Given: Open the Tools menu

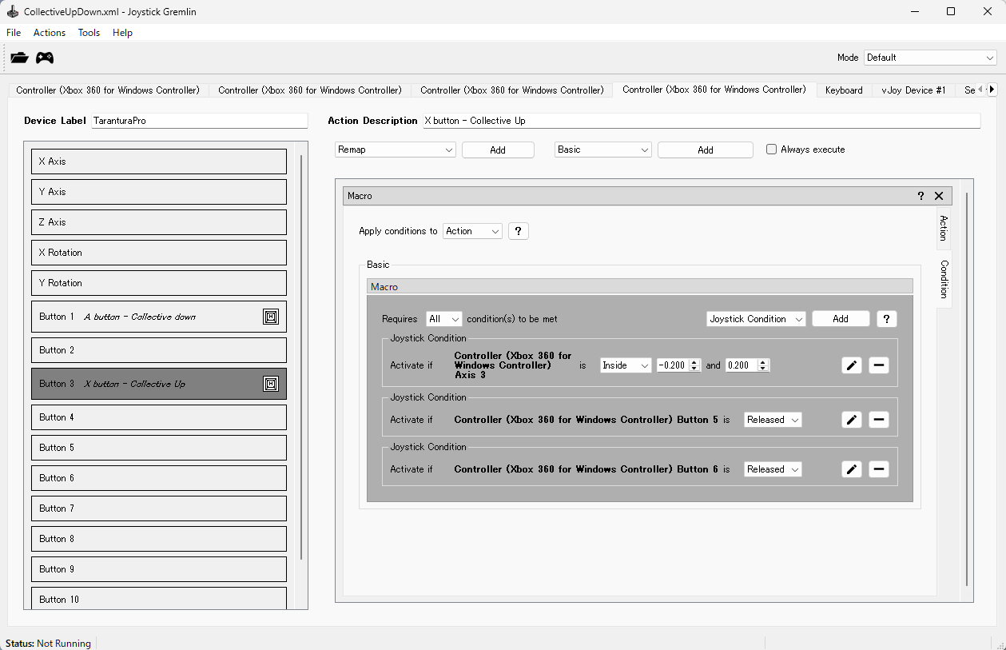Looking at the screenshot, I should point(89,33).
